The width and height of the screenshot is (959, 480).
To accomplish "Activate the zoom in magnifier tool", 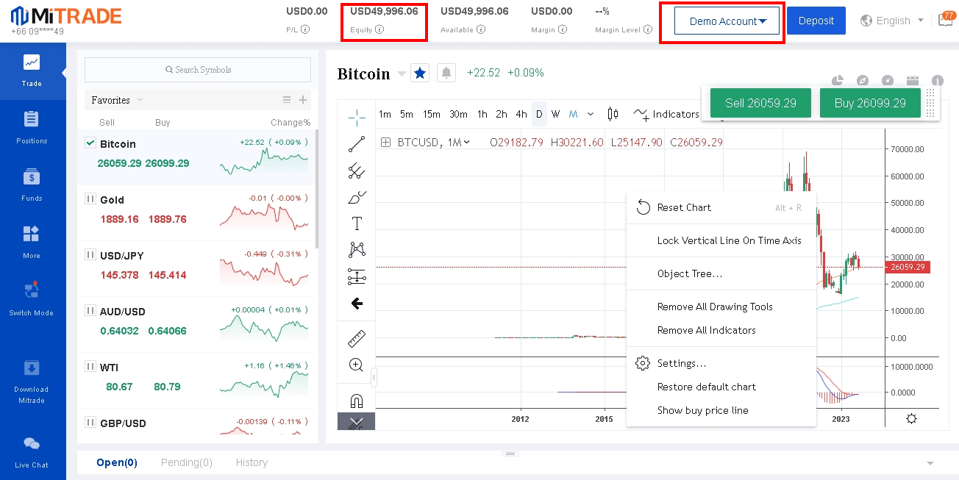I will [x=357, y=365].
